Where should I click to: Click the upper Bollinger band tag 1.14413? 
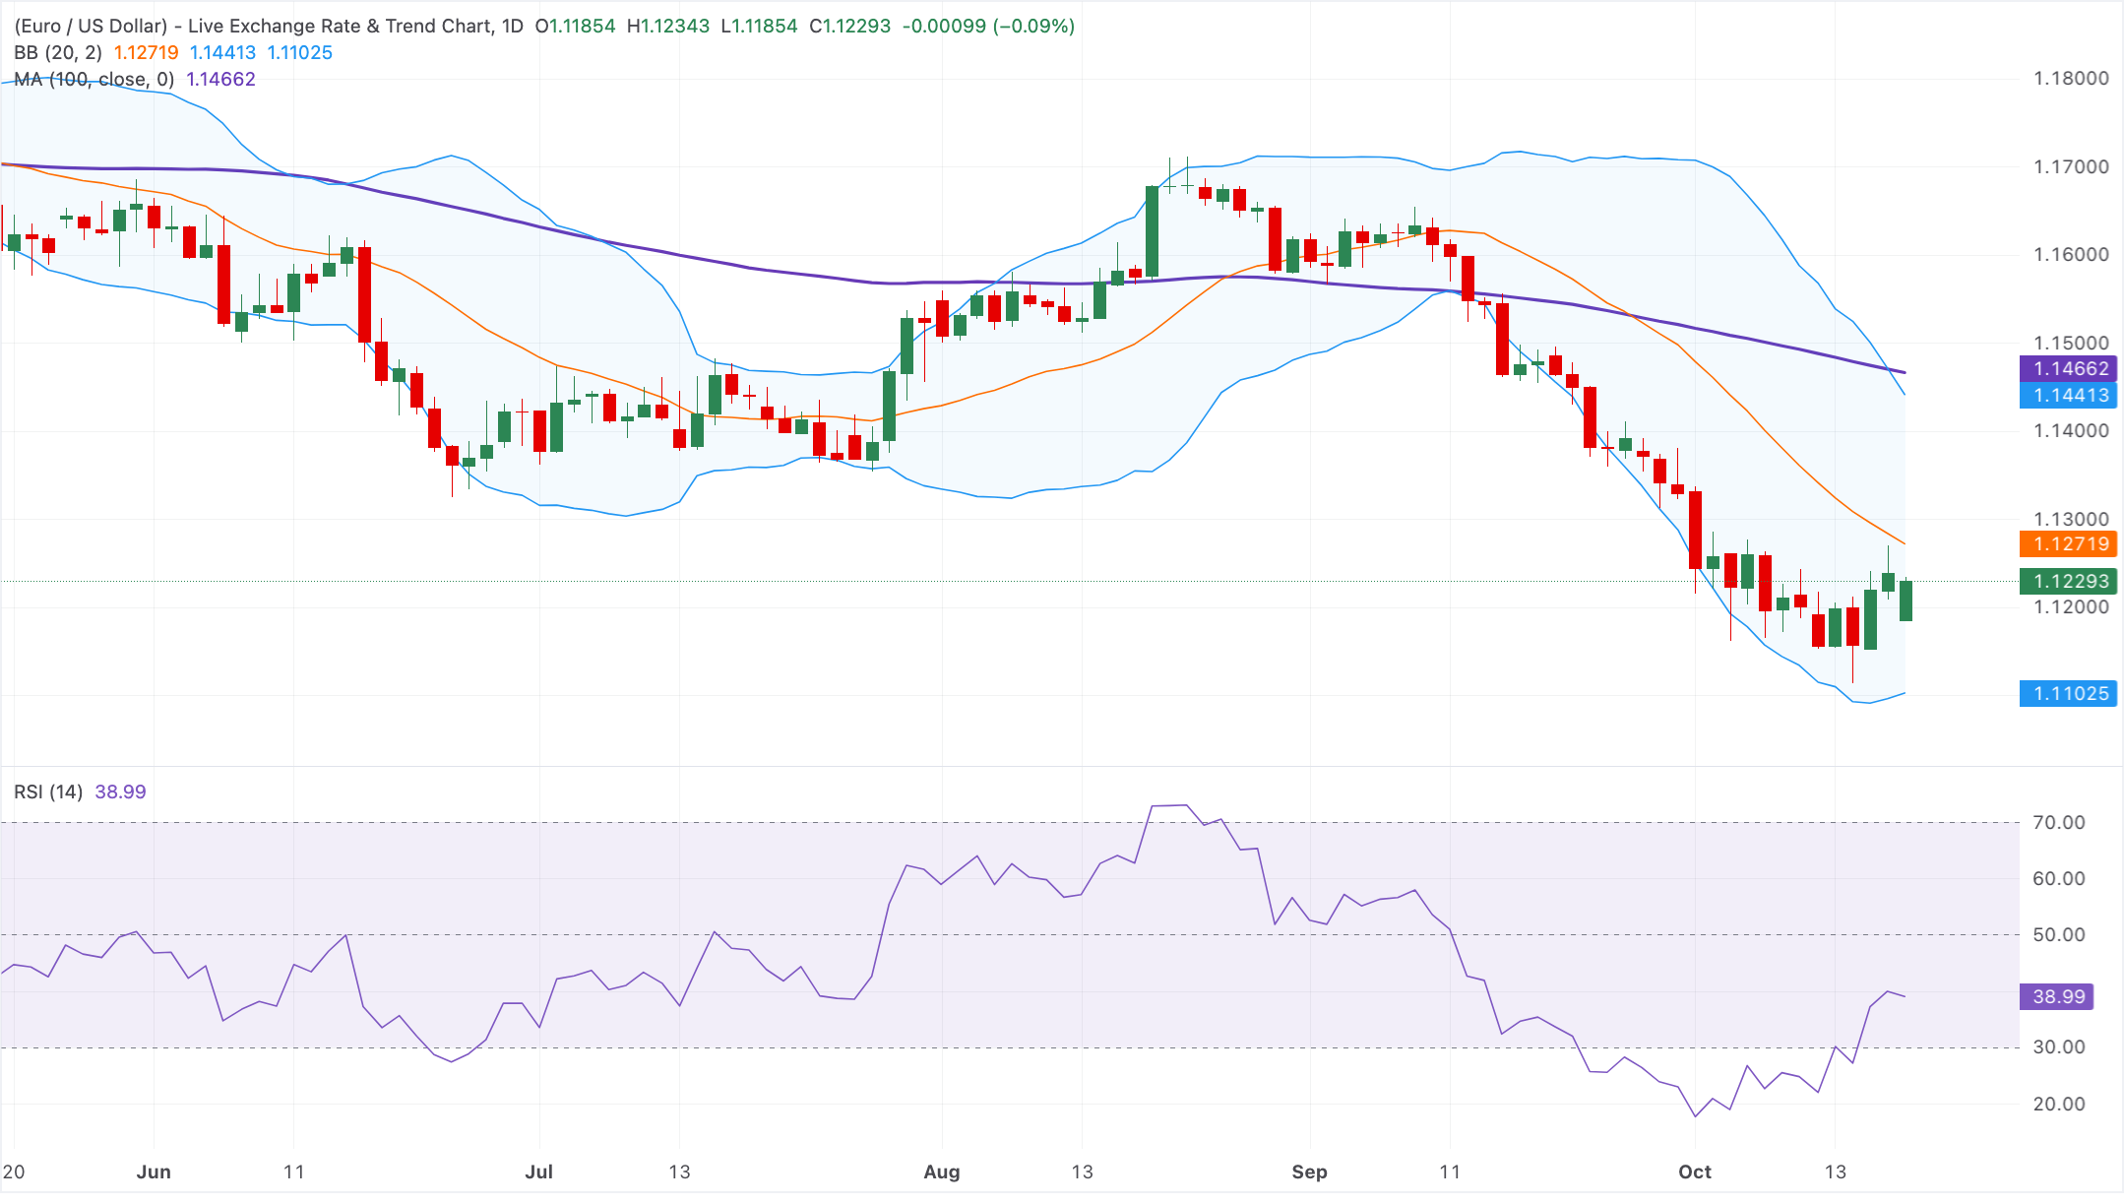point(2068,395)
